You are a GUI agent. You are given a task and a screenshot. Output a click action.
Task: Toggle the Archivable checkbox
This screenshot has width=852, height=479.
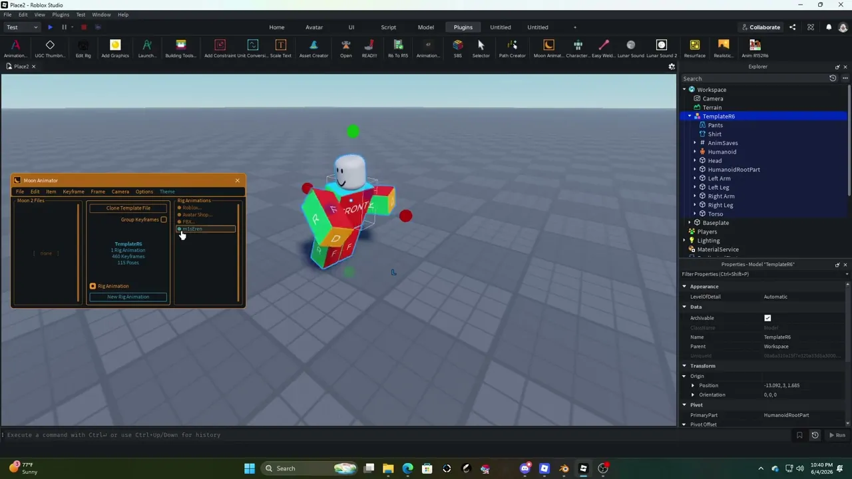coord(767,318)
